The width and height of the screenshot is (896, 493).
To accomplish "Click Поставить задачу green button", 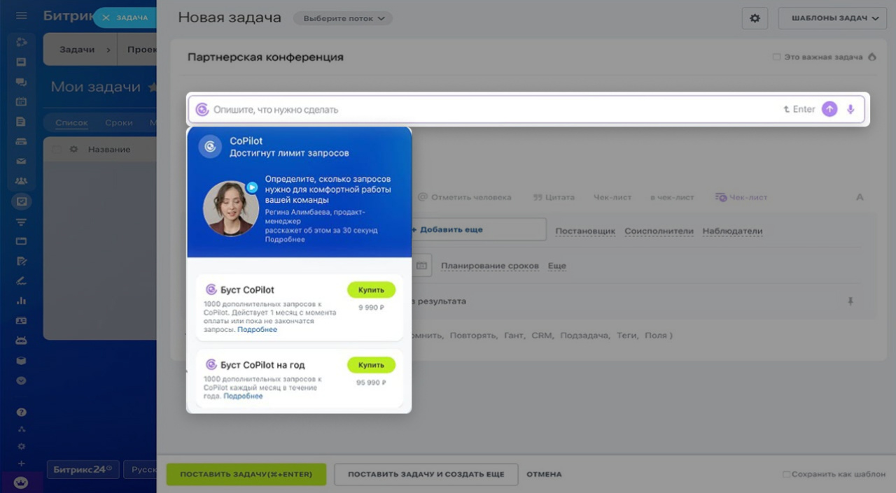I will tap(246, 474).
